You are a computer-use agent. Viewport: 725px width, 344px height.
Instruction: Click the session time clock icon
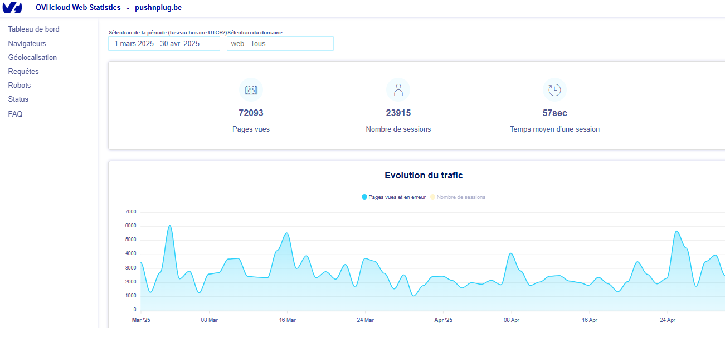click(x=554, y=89)
